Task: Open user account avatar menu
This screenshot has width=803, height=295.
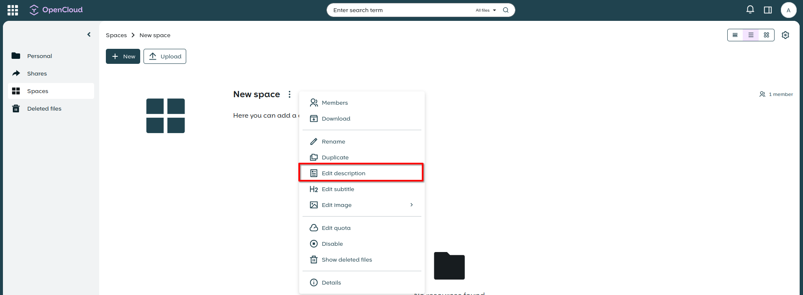Action: (x=788, y=10)
